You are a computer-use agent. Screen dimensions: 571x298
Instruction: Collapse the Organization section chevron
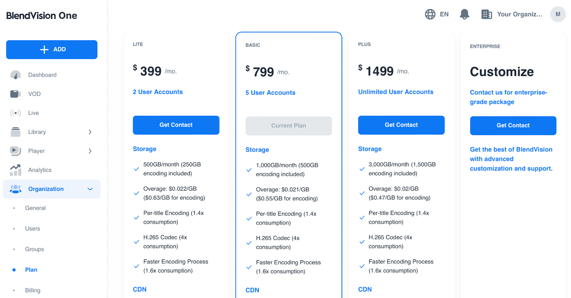tap(90, 189)
